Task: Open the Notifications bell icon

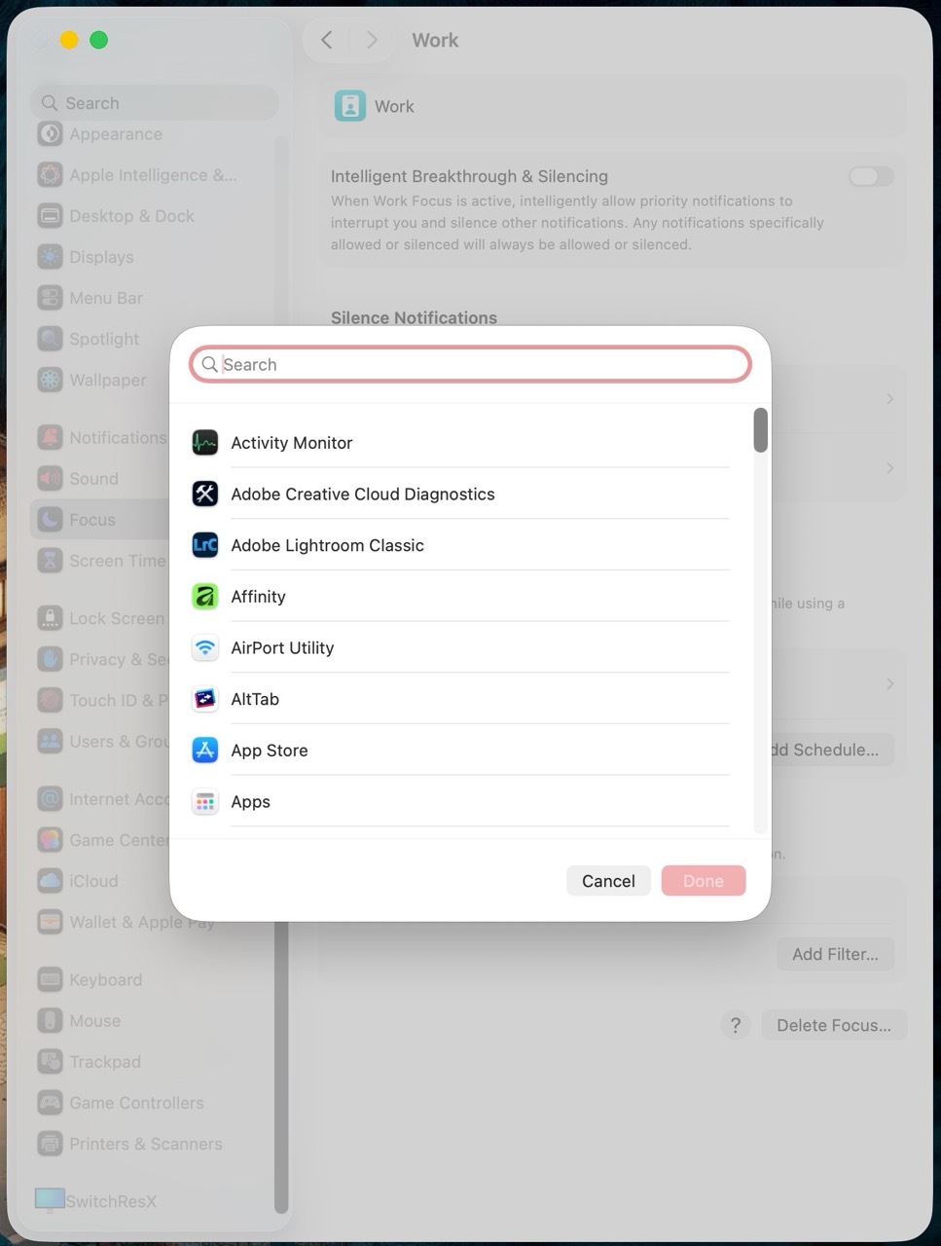Action: coord(50,438)
